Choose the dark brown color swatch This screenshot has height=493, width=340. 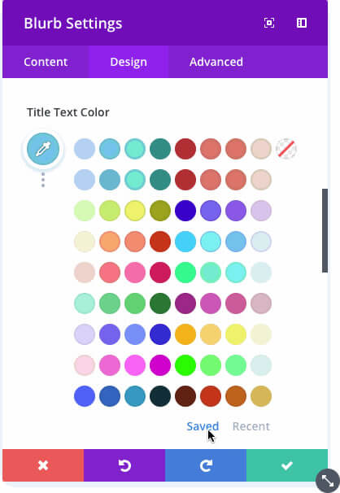pyautogui.click(x=185, y=396)
